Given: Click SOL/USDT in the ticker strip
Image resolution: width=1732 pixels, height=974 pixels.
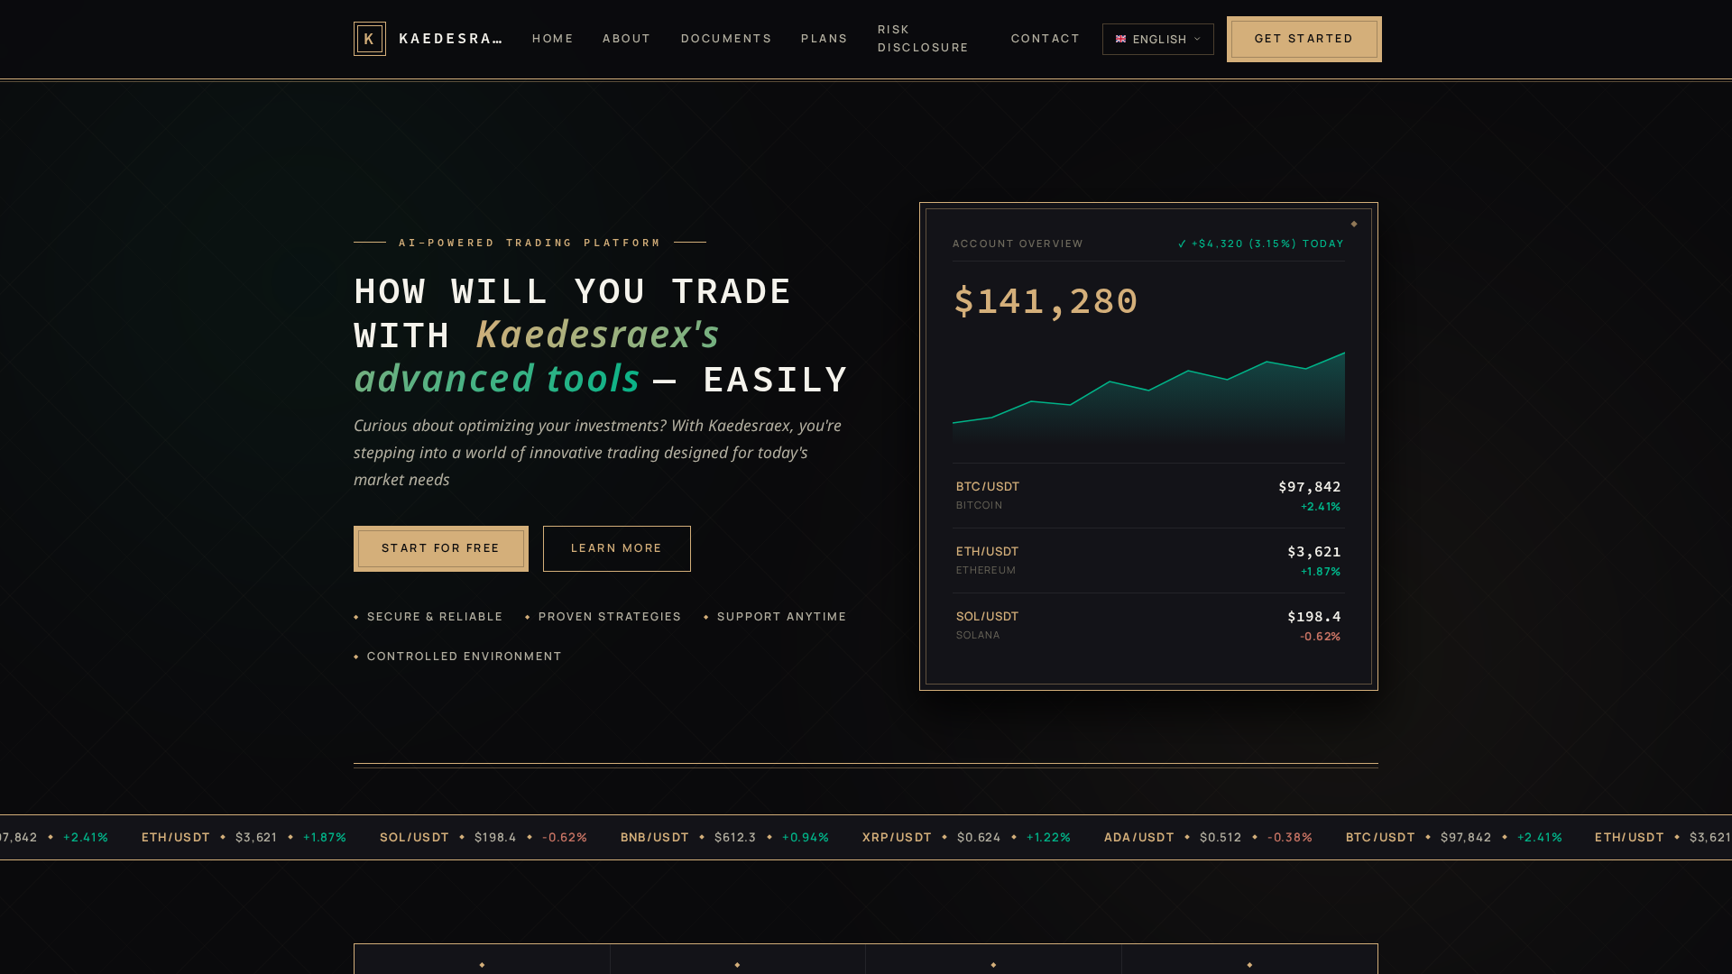Looking at the screenshot, I should click(x=414, y=837).
